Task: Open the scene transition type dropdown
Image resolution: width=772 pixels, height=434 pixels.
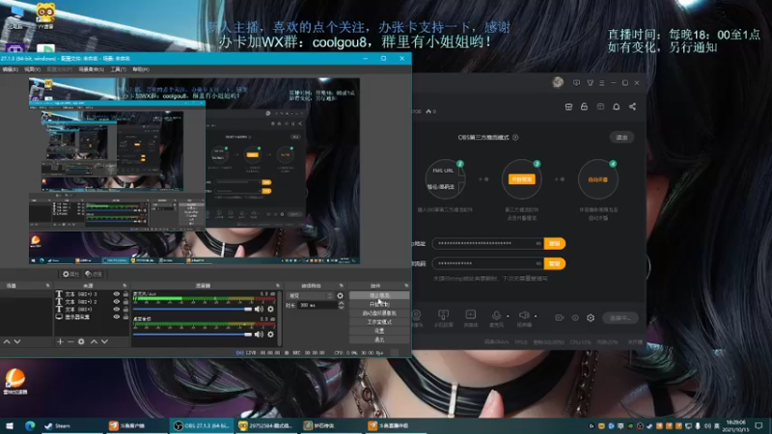Action: [310, 296]
